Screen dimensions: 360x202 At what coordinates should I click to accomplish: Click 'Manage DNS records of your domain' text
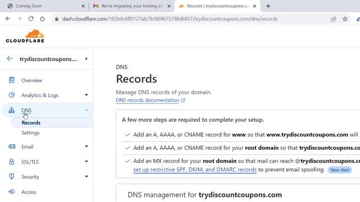[164, 92]
